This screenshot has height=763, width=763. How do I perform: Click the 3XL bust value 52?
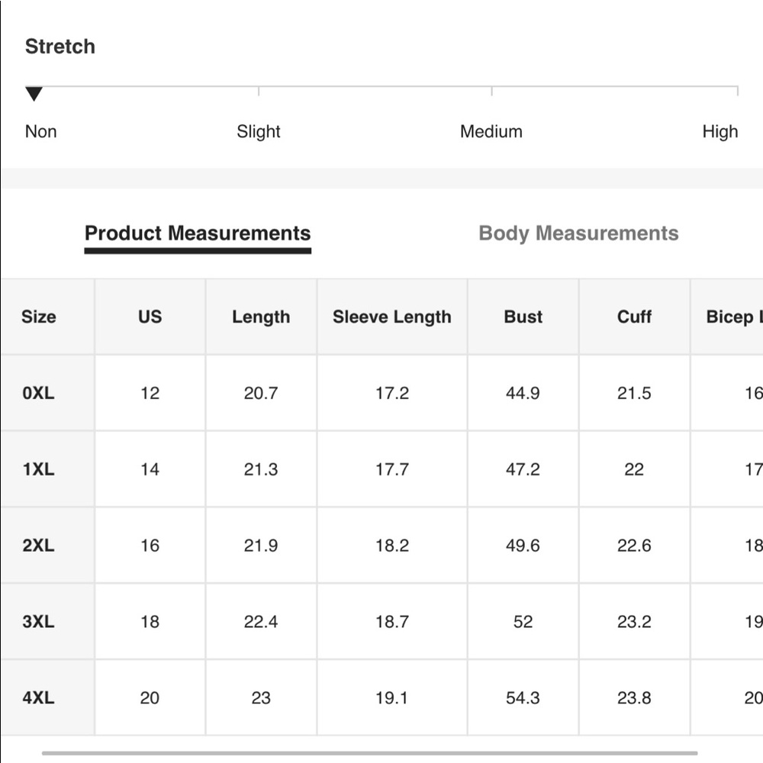[523, 621]
